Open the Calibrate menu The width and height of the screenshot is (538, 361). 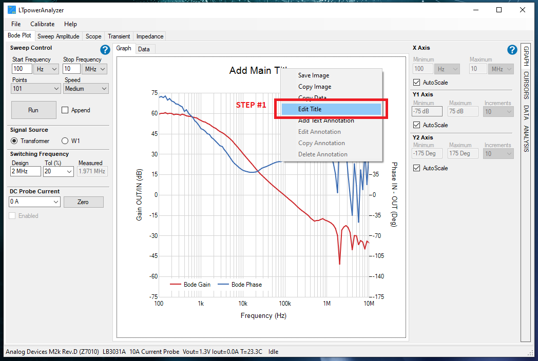click(x=42, y=24)
